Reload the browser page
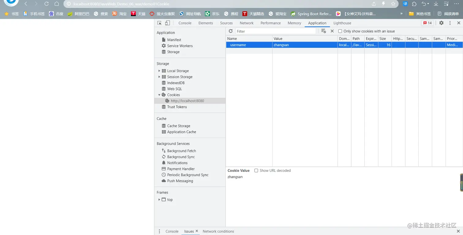 46,4
